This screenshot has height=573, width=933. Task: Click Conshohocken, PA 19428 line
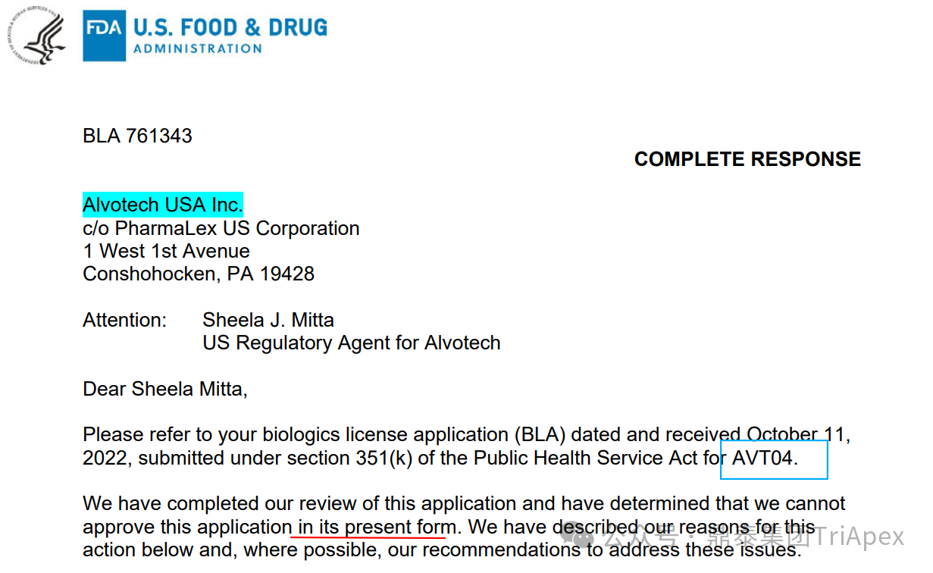199,274
